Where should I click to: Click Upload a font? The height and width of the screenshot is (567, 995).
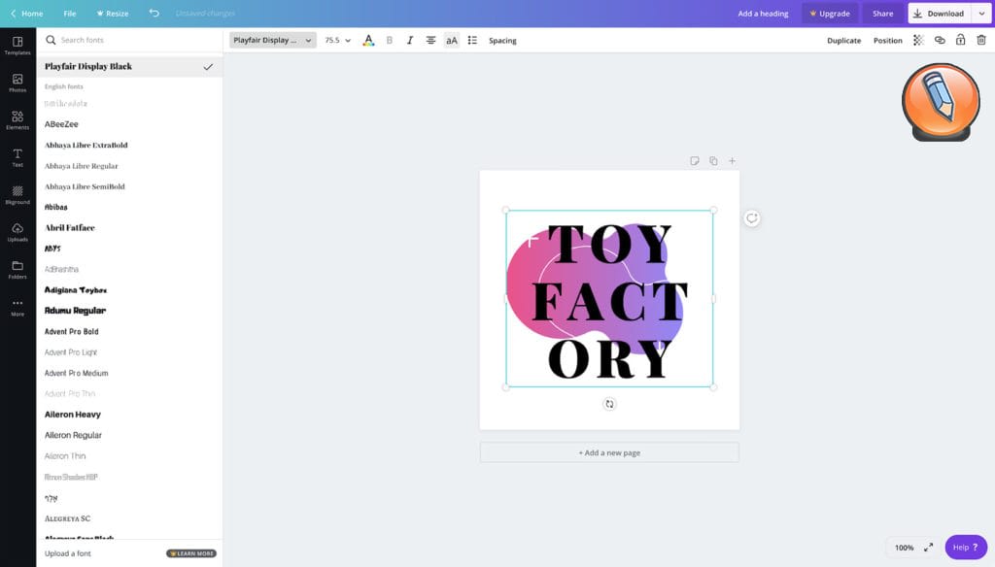(x=68, y=553)
